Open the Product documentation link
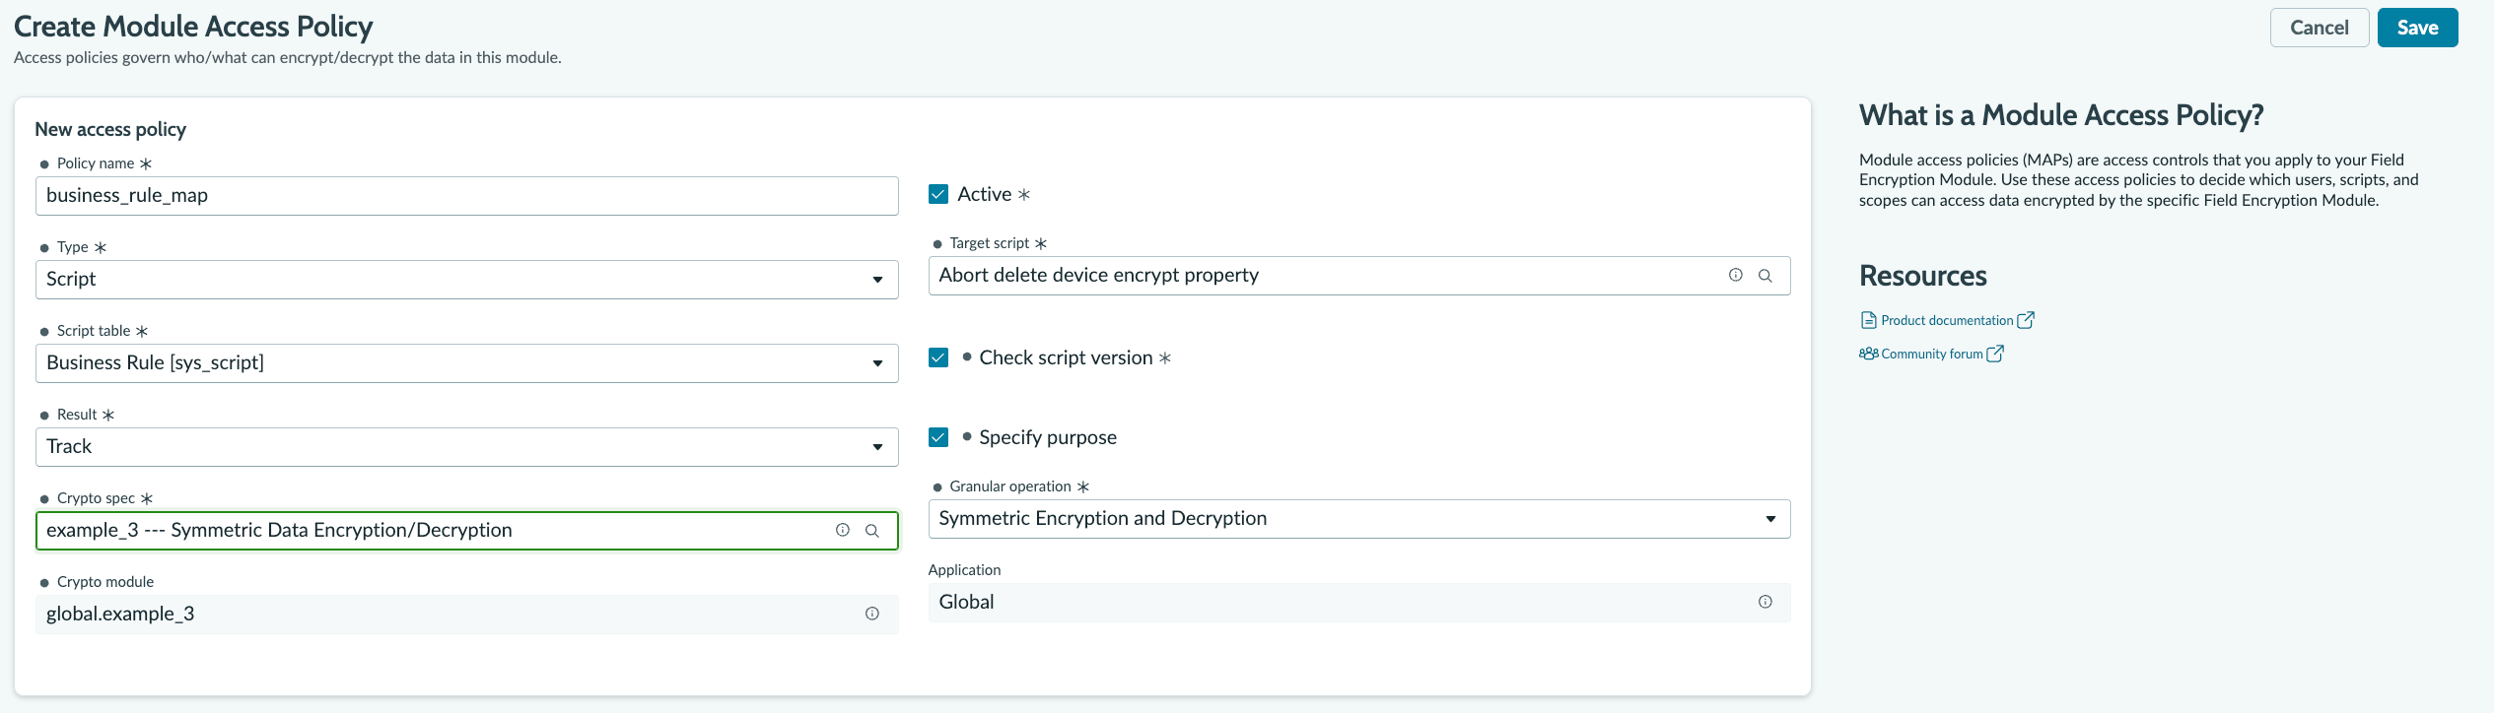The width and height of the screenshot is (2494, 713). 1947,320
